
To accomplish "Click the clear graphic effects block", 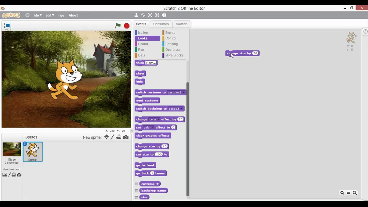I will point(153,136).
